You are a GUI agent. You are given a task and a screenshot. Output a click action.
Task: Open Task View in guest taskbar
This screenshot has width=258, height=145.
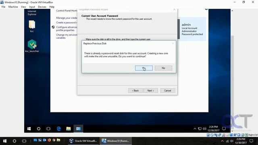point(48,128)
